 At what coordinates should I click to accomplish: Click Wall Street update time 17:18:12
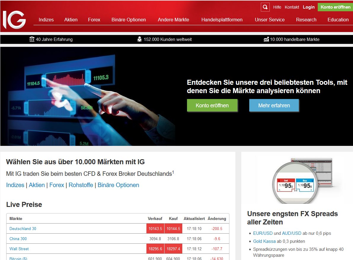[194, 249]
